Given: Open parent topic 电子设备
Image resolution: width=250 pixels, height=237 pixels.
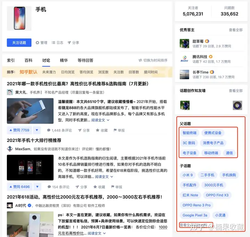Looking at the screenshot, I should 190,153.
